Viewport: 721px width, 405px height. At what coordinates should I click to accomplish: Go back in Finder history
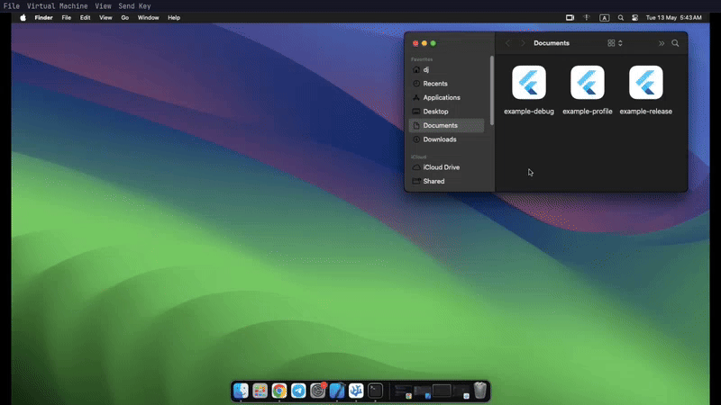click(x=507, y=43)
